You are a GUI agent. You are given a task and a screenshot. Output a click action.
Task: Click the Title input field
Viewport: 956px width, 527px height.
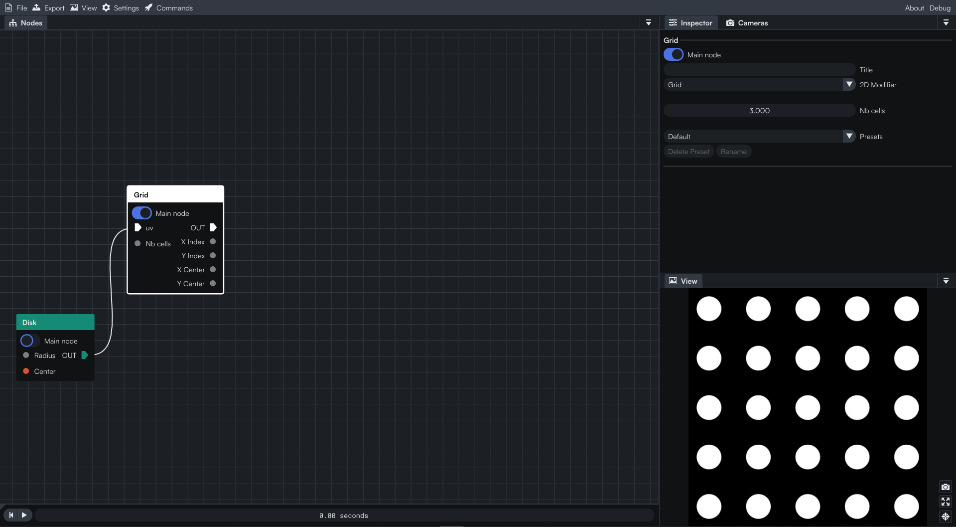coord(759,70)
